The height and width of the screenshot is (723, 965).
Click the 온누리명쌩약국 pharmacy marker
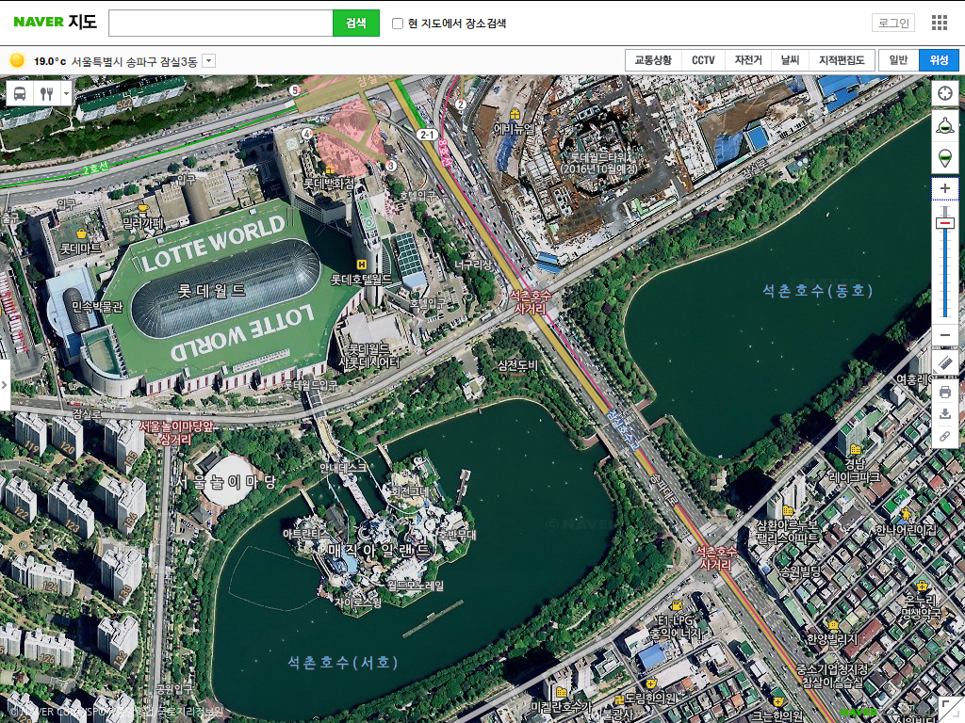[922, 586]
